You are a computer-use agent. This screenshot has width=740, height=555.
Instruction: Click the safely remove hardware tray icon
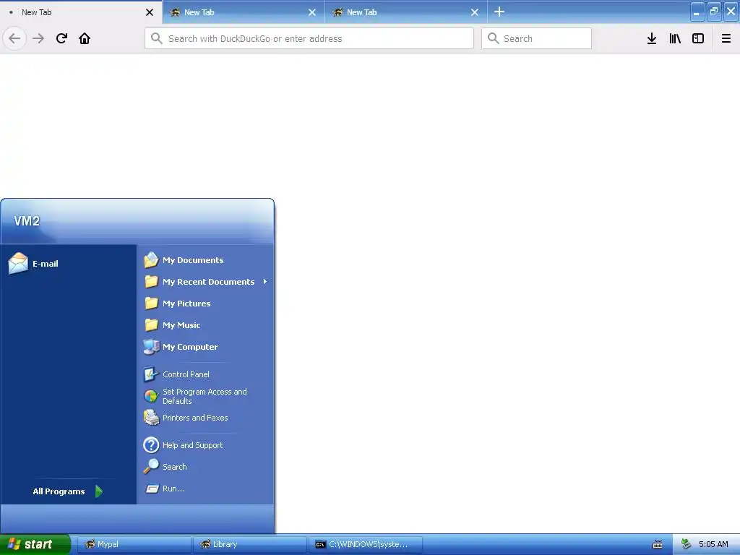coord(686,544)
